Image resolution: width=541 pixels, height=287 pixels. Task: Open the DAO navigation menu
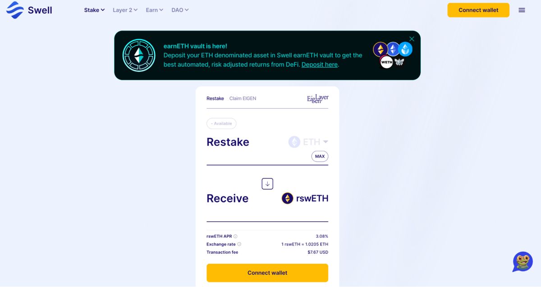180,10
